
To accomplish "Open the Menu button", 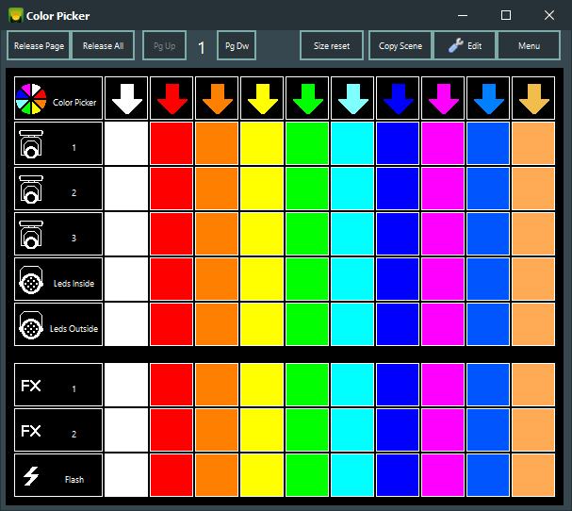I will pyautogui.click(x=529, y=45).
